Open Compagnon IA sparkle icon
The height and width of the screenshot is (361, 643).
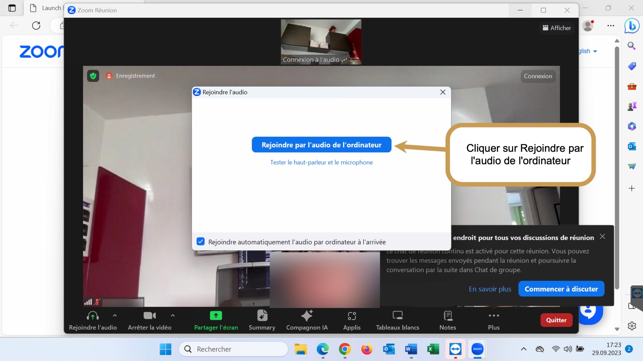pyautogui.click(x=307, y=316)
